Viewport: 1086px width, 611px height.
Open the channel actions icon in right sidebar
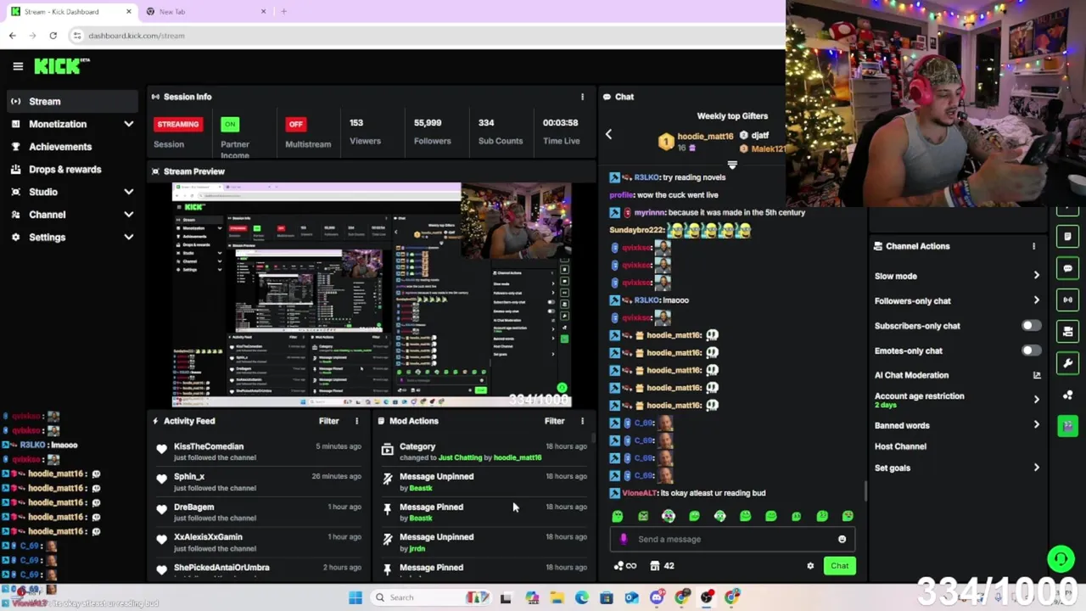1068,331
